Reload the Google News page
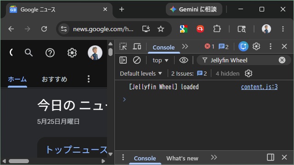Image resolution: width=294 pixels, height=165 pixels. [44, 29]
